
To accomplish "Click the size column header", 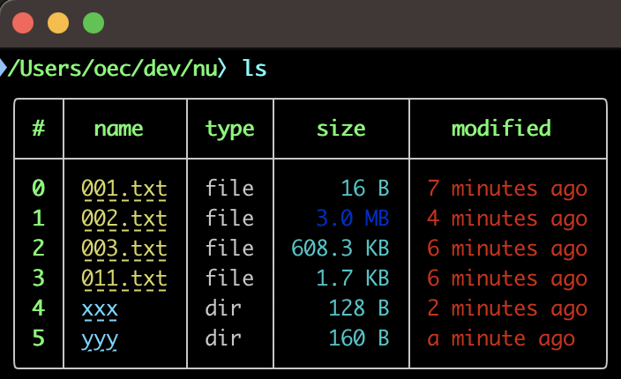I will (x=341, y=128).
